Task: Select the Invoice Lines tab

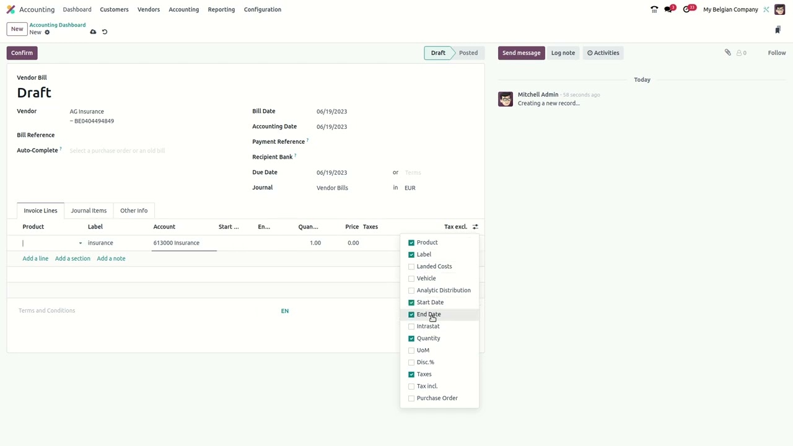Action: (x=40, y=211)
